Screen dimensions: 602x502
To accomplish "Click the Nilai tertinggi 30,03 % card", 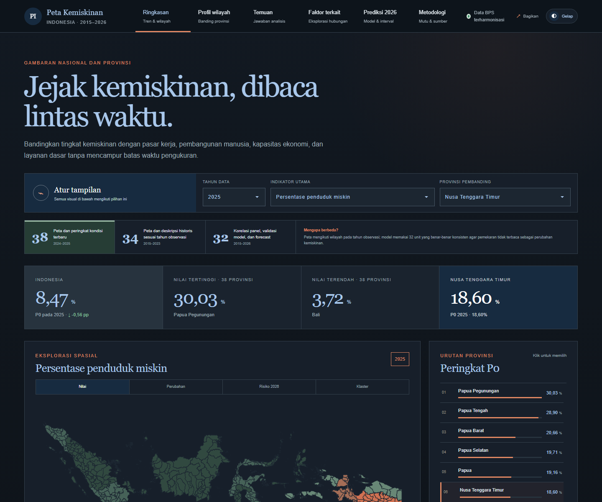I will click(232, 297).
